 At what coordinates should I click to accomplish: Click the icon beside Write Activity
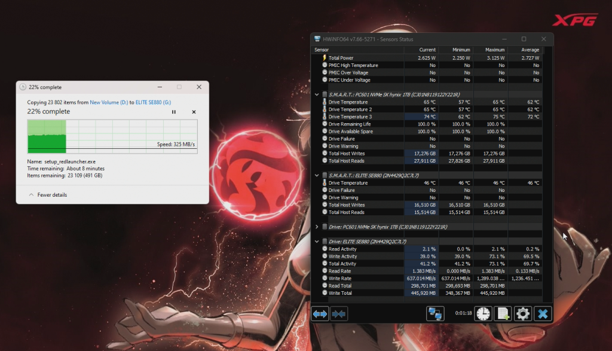[325, 256]
